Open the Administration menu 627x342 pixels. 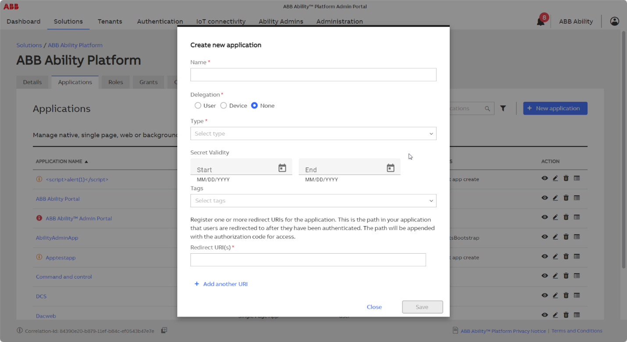click(339, 21)
